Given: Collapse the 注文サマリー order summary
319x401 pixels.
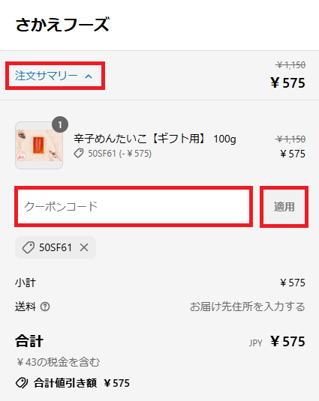Looking at the screenshot, I should pos(55,76).
